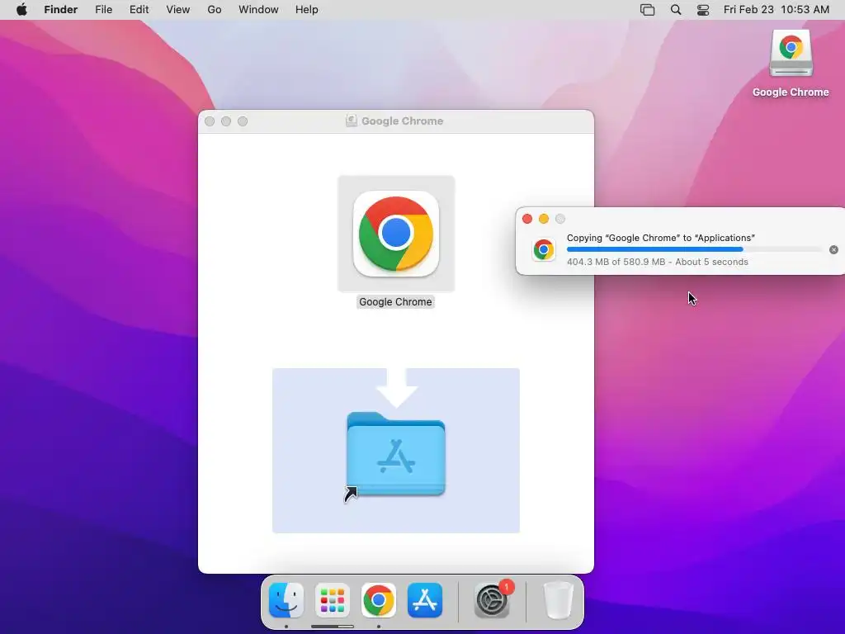The image size is (845, 634).
Task: Click the date and time display
Action: (x=776, y=10)
